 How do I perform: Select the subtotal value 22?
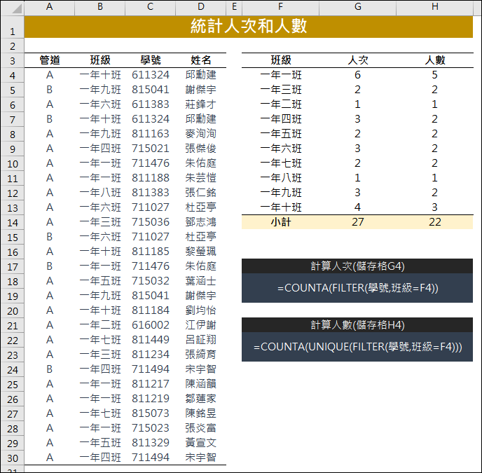(435, 222)
